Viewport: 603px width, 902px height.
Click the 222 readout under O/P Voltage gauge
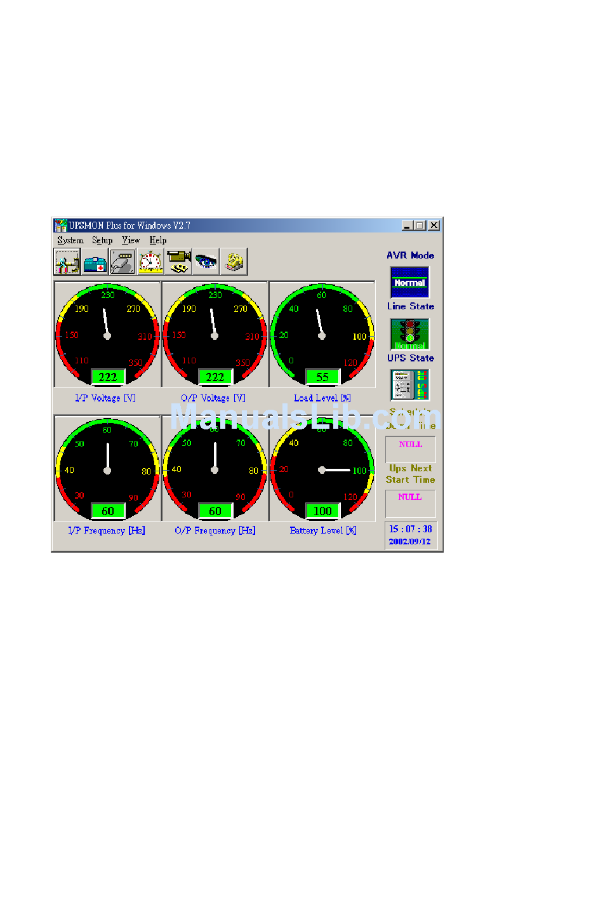[215, 377]
